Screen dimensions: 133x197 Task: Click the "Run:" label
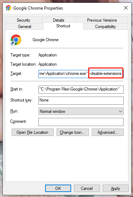tap(14, 111)
